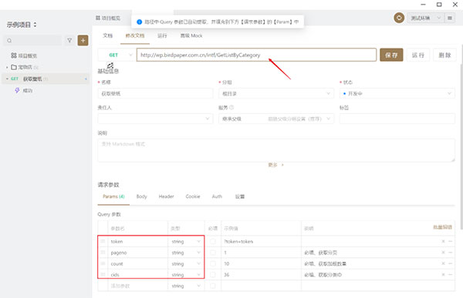
Task: Click the lightning success case item
Action: 24,91
